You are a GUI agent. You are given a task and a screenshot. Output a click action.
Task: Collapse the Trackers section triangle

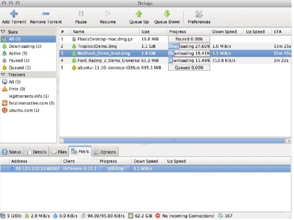click(x=3, y=74)
